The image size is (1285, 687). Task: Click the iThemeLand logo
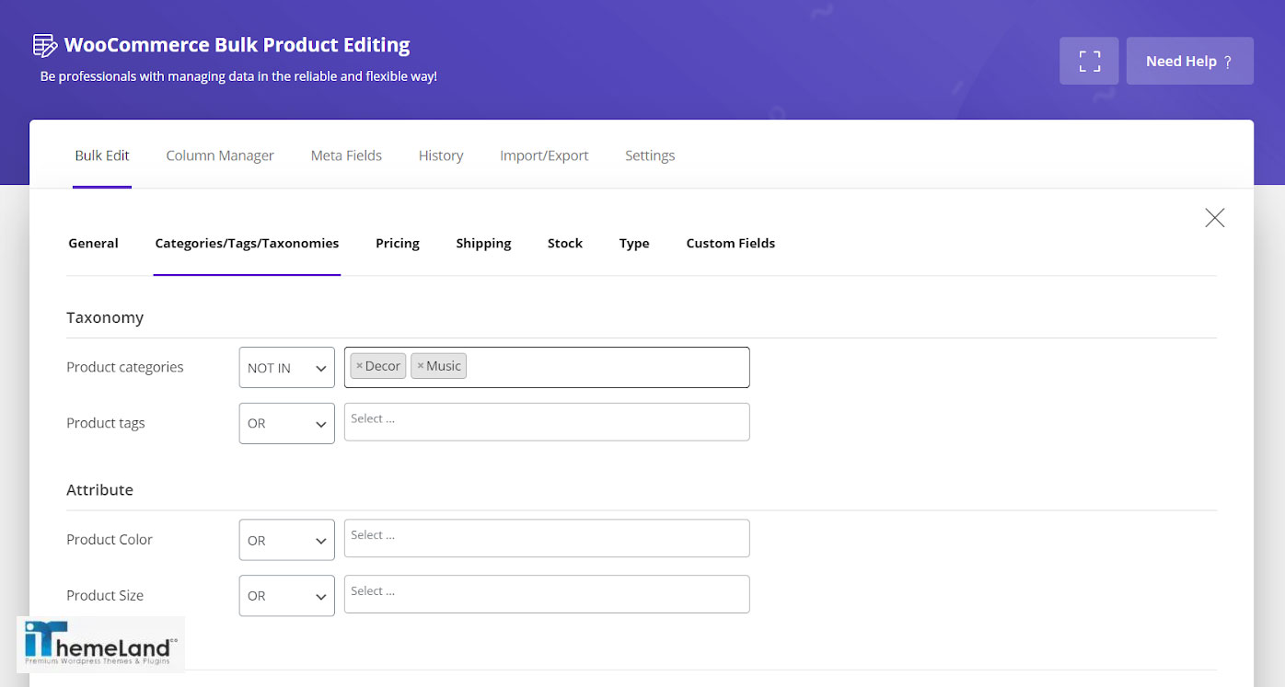pos(100,644)
